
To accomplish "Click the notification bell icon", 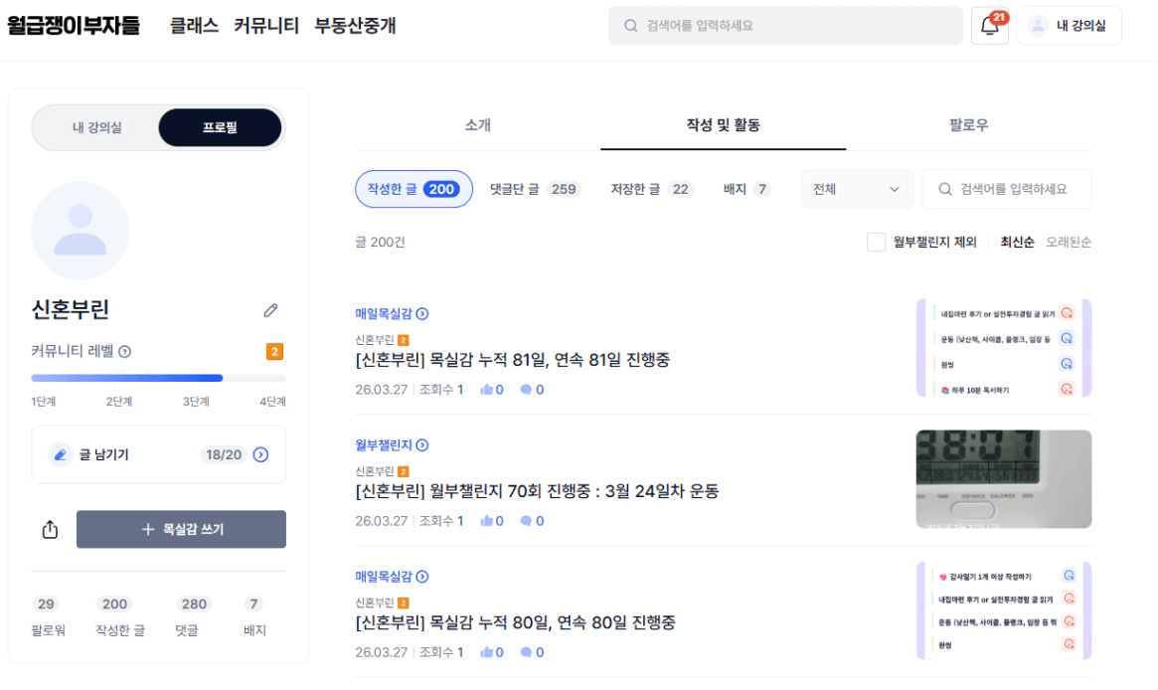I will 989,27.
